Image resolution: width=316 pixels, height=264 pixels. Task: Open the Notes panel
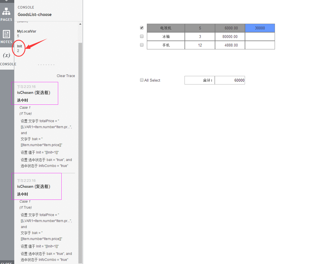(7, 36)
